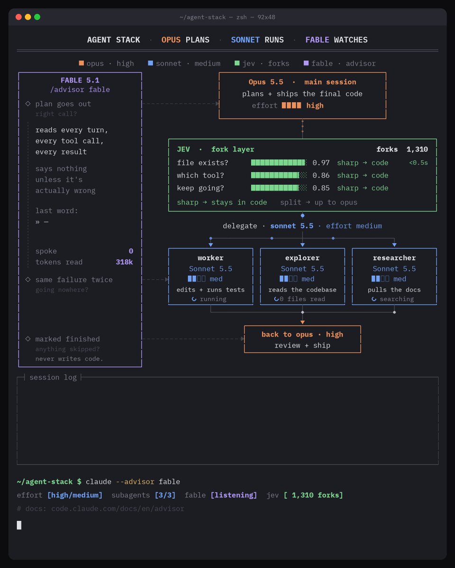Select the 'OPUS PLANS' header item

click(x=185, y=40)
